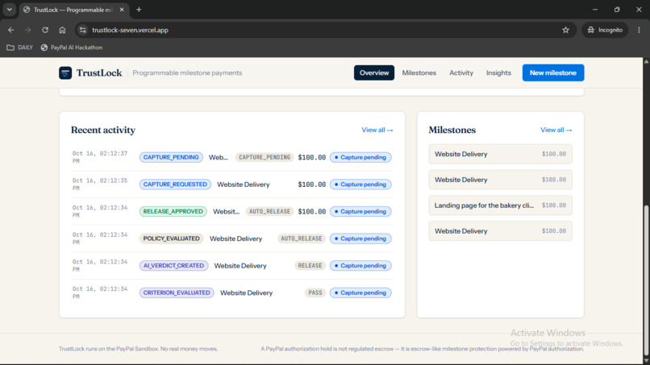Viewport: 650px width, 365px height.
Task: Click the blue CAPTURE_PENDING event badge
Action: pyautogui.click(x=171, y=157)
